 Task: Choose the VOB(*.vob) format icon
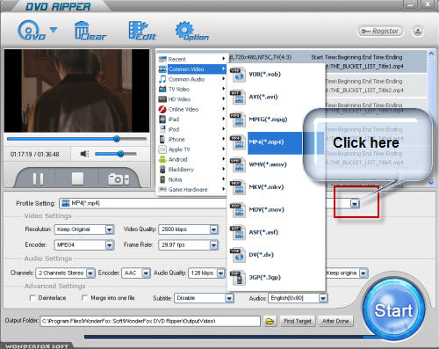(237, 75)
